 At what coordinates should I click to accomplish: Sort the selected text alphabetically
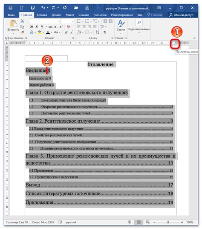click(98, 32)
